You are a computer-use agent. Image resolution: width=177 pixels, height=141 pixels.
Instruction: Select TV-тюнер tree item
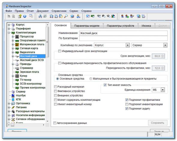coord(25,80)
